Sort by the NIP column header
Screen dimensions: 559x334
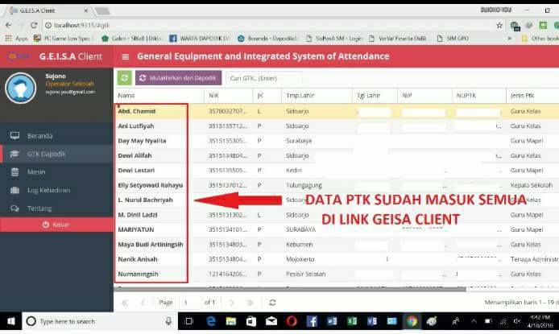[425, 96]
